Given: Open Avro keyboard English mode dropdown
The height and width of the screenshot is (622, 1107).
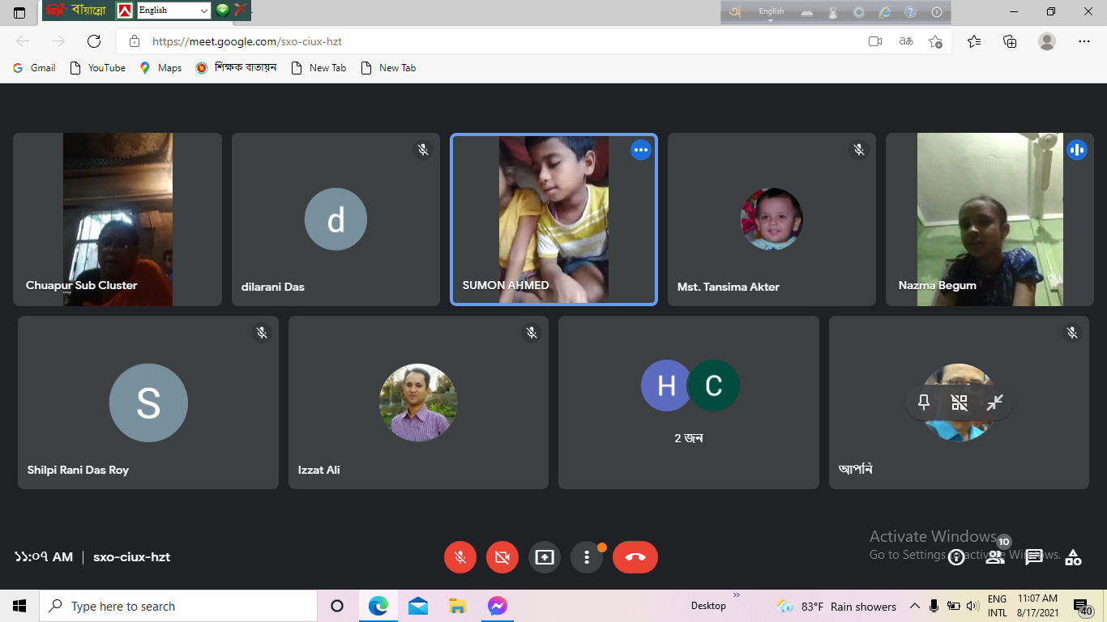Looking at the screenshot, I should (771, 12).
